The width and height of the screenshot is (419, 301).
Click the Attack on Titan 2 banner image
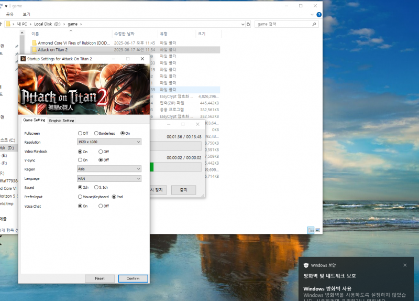[84, 89]
